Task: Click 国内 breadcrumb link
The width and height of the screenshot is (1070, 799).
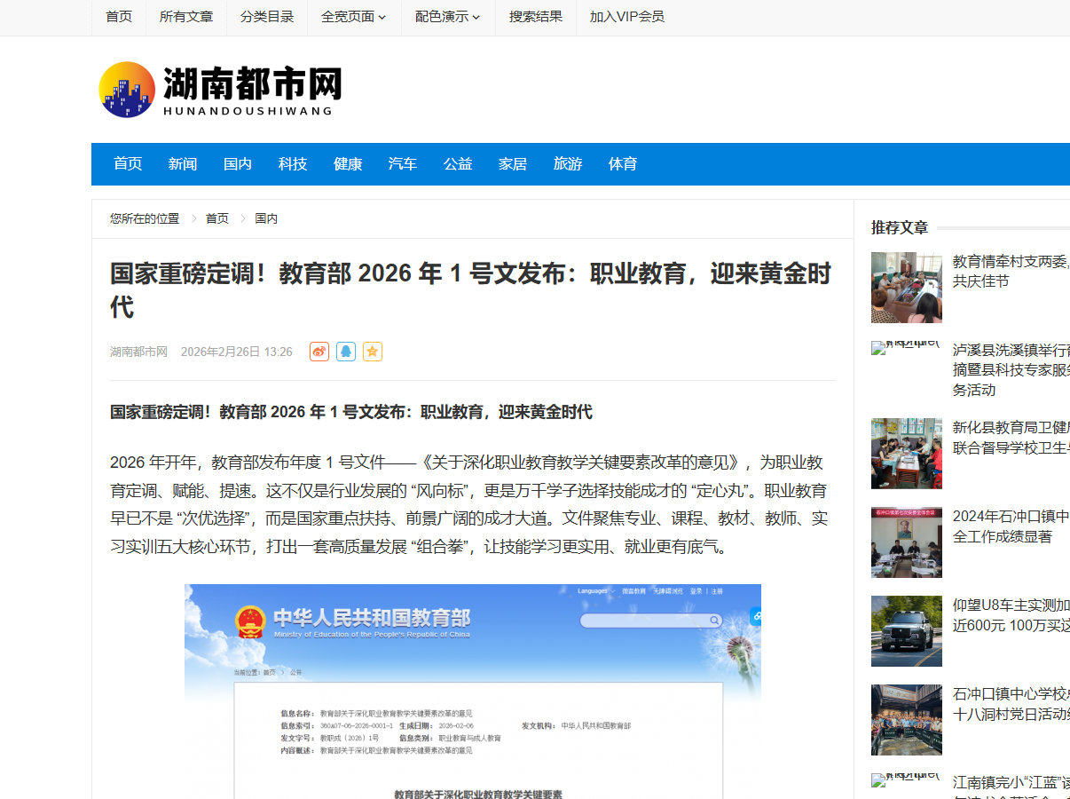Action: pos(266,218)
